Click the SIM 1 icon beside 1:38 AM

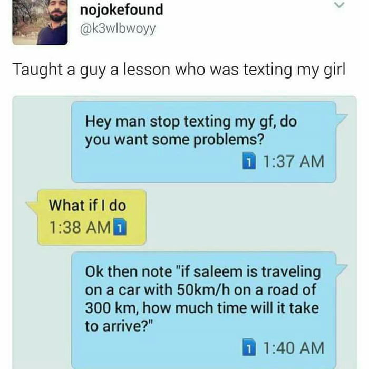[x=120, y=227]
